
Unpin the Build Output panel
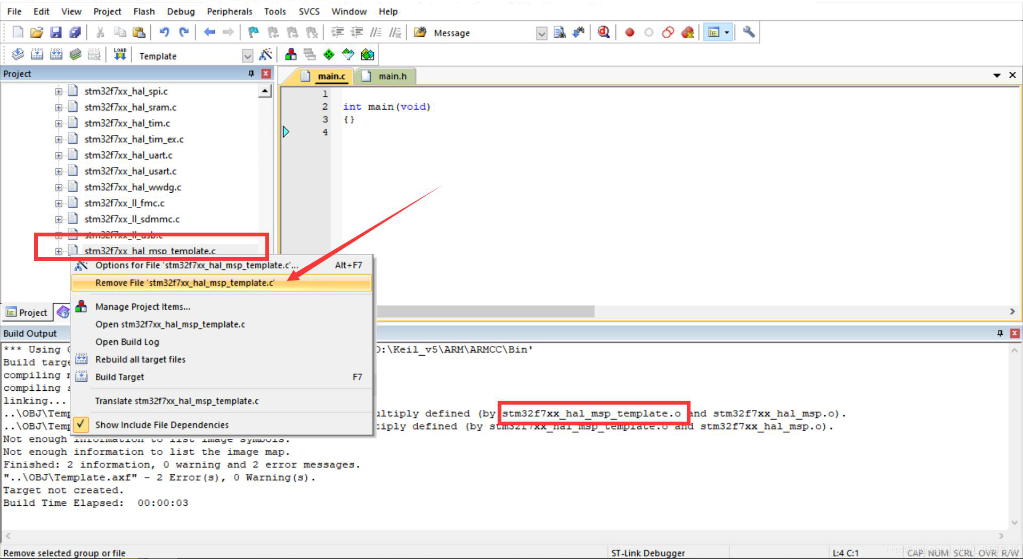click(x=1000, y=333)
